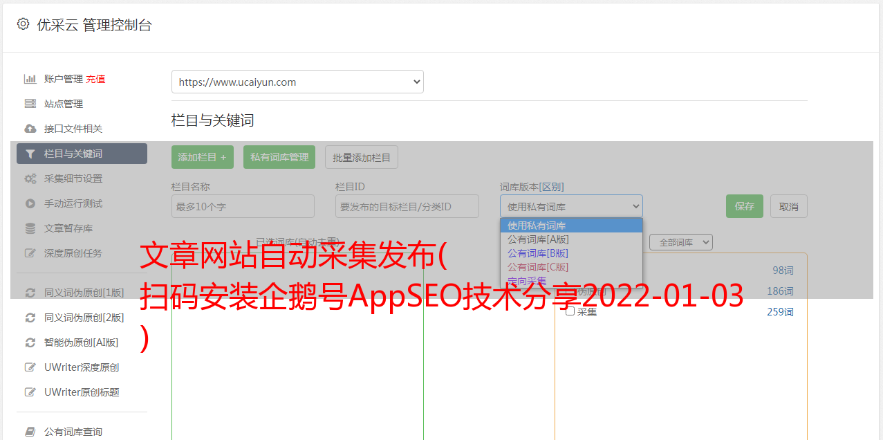
Task: Choose 公有词库[C版] from the list
Action: click(x=571, y=267)
